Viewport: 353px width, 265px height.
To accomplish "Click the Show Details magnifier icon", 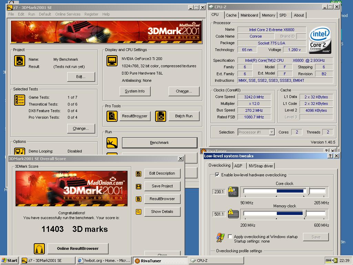I will point(139,212).
